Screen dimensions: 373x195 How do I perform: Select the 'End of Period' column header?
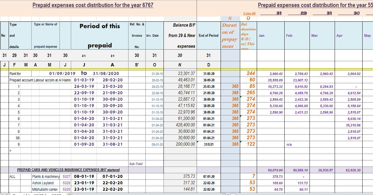tap(209, 36)
